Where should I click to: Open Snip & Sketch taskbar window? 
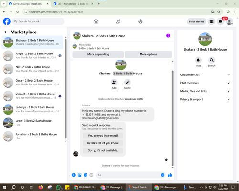[x=139, y=187]
